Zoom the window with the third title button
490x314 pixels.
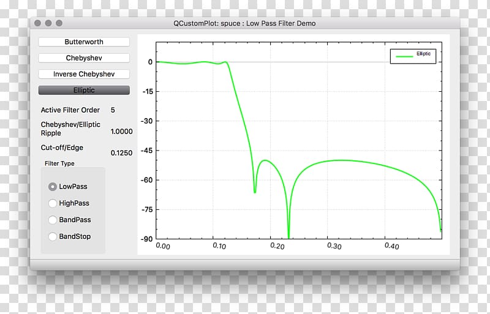[x=59, y=23]
